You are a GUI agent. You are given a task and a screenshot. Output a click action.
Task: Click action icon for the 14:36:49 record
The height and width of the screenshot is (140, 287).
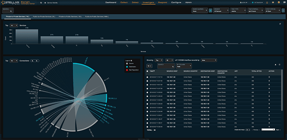click(269, 96)
